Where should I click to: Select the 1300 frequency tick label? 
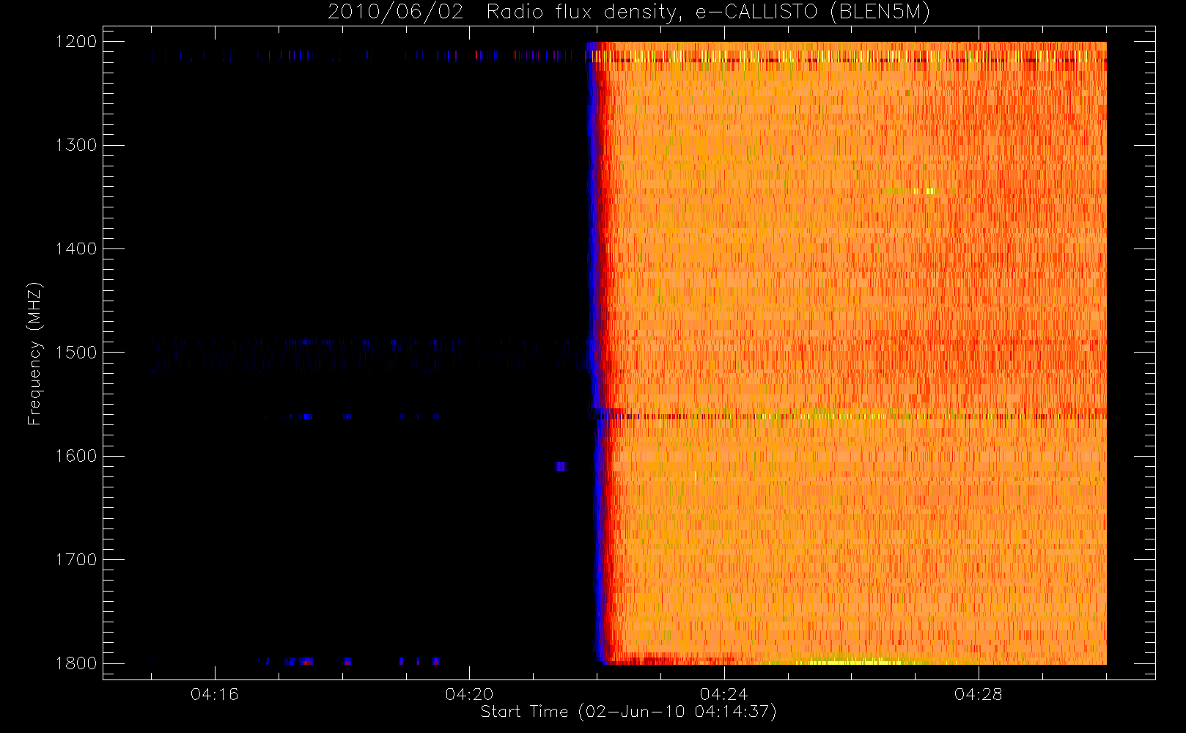click(x=76, y=145)
